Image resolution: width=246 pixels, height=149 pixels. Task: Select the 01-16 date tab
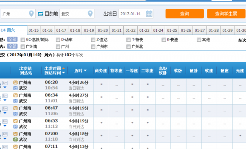47,30
